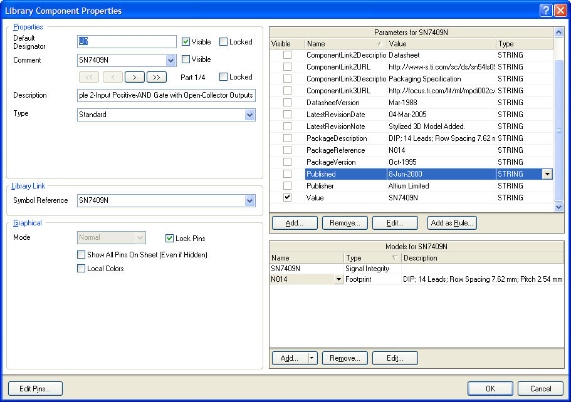
Task: Open the Symbol Reference dropdown
Action: tap(250, 200)
